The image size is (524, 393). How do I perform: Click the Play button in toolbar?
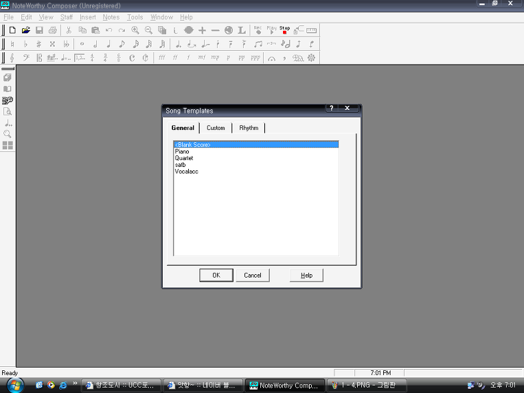[x=271, y=30]
